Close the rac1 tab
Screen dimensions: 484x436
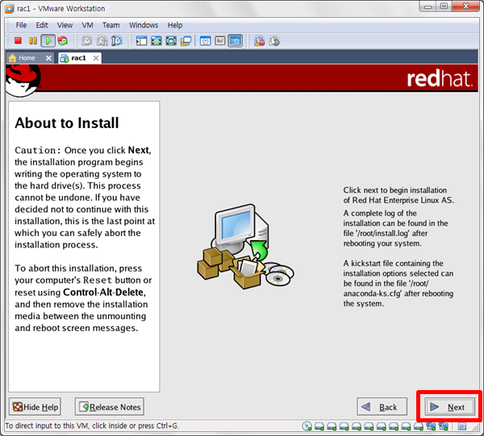pos(96,58)
